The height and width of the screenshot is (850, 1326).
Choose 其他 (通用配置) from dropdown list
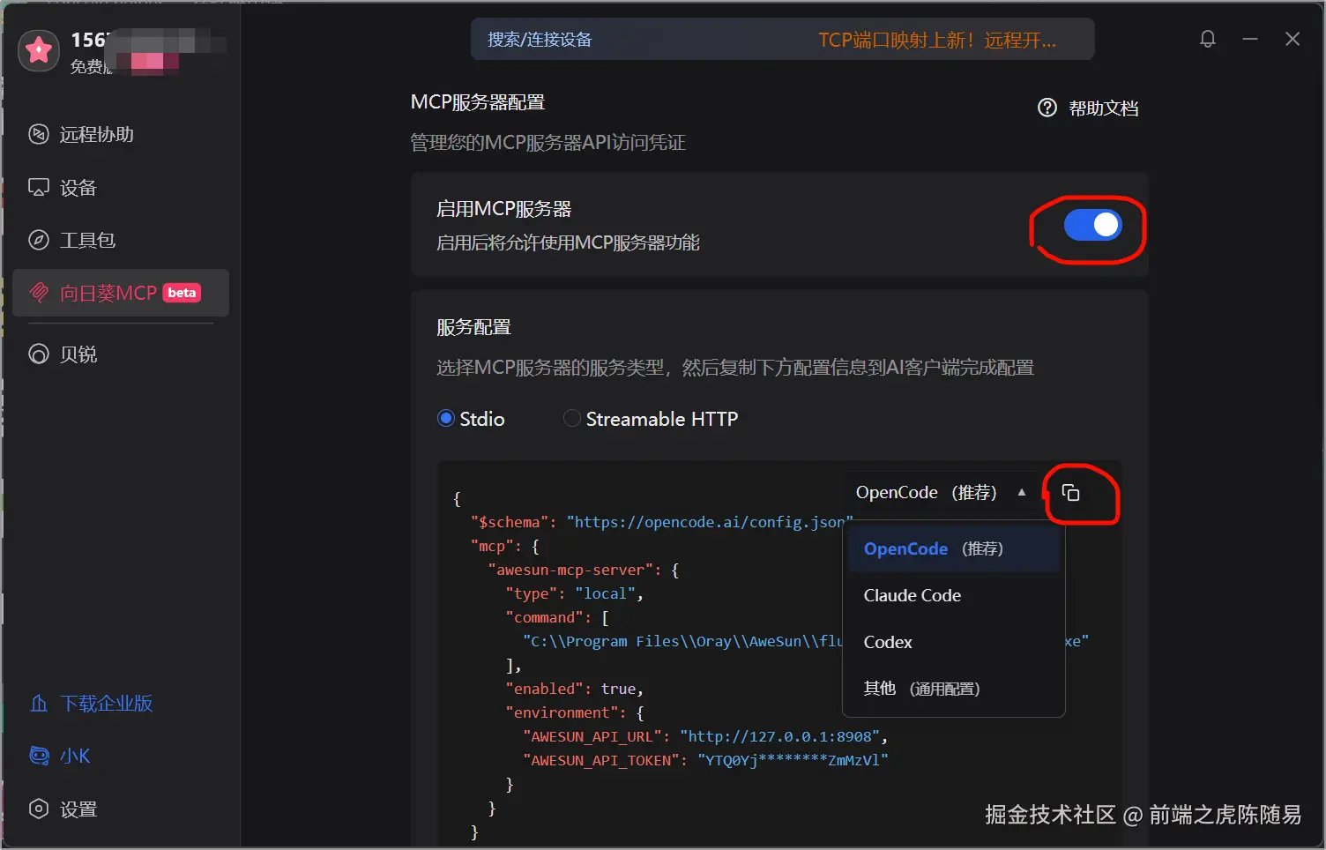click(x=954, y=689)
